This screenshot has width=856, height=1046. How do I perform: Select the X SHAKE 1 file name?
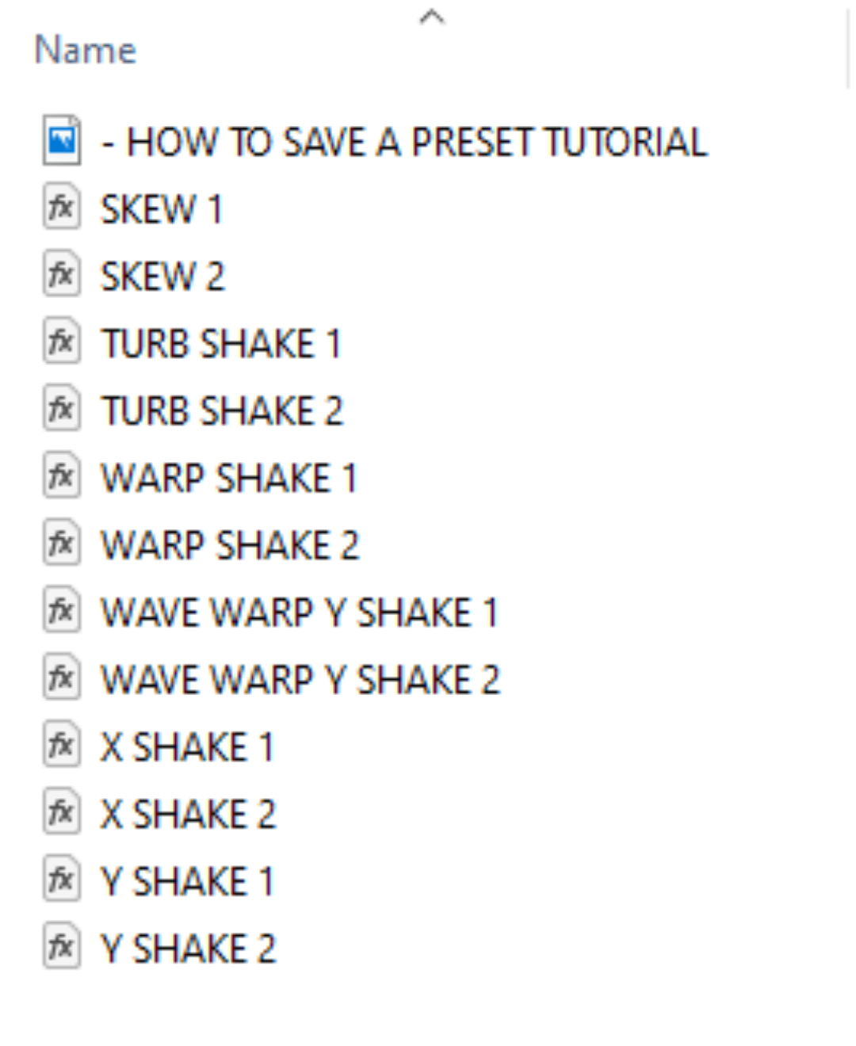click(x=187, y=746)
